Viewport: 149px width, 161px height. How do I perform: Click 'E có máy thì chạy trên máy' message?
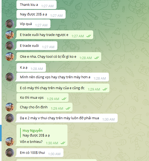[63, 88]
